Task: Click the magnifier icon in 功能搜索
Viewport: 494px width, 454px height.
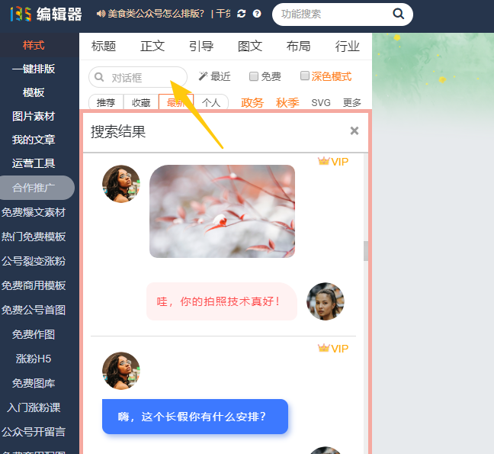Action: pyautogui.click(x=398, y=14)
